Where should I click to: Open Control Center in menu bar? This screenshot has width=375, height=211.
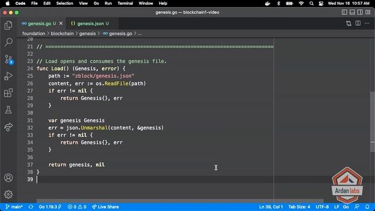[x=321, y=4]
